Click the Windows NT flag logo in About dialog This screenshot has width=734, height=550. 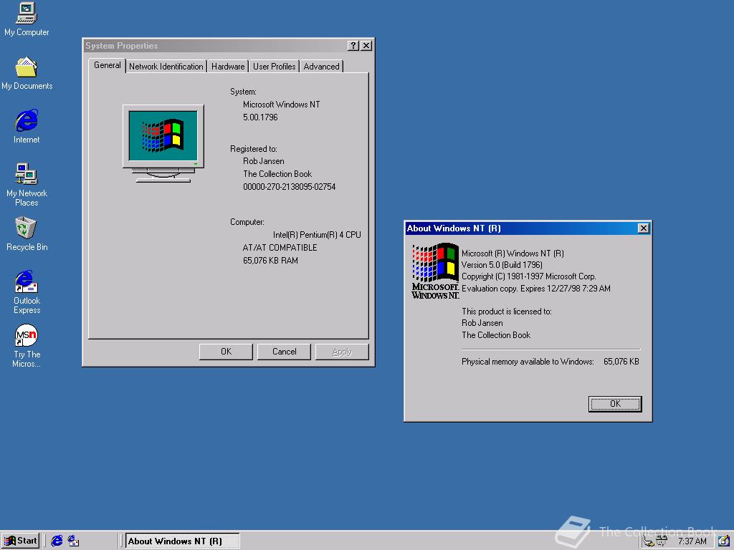tap(435, 270)
